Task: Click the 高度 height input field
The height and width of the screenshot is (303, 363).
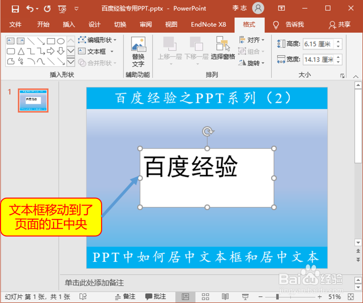Action: pos(319,44)
